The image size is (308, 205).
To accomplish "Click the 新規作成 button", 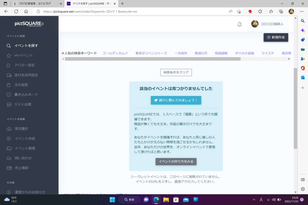I will click(x=276, y=37).
